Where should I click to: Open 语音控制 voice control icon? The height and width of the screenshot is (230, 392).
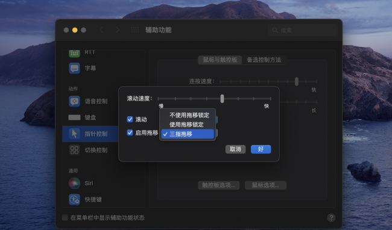pos(74,101)
